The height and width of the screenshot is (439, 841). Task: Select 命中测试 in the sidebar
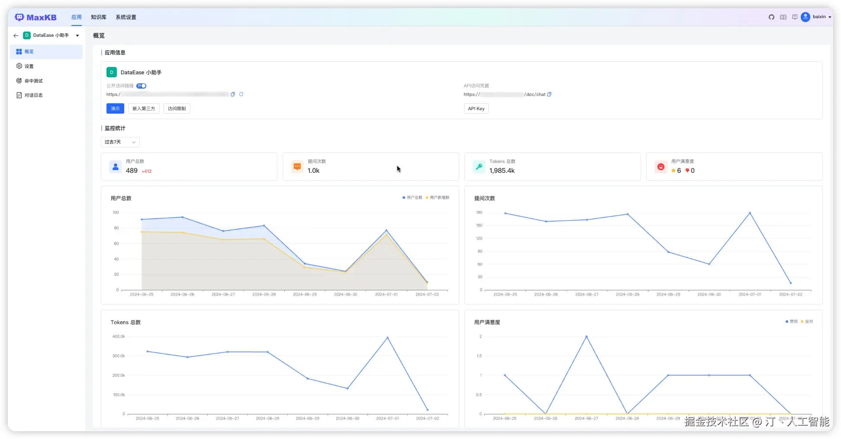tap(46, 81)
